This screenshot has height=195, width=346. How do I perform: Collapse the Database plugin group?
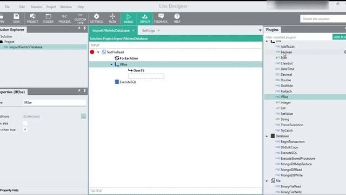267,136
